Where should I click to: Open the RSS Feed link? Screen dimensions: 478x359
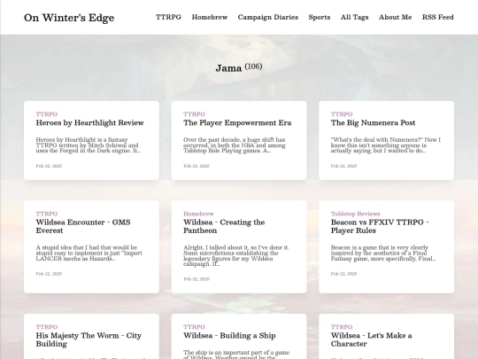(x=438, y=17)
